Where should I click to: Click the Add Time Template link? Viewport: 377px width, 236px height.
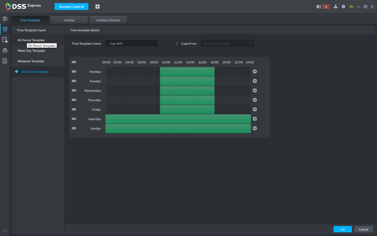[35, 71]
